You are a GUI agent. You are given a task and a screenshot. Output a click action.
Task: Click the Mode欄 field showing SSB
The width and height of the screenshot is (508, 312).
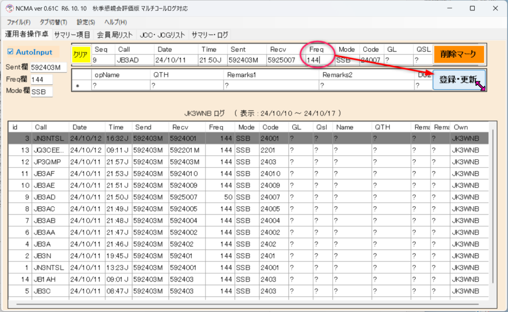coord(41,92)
